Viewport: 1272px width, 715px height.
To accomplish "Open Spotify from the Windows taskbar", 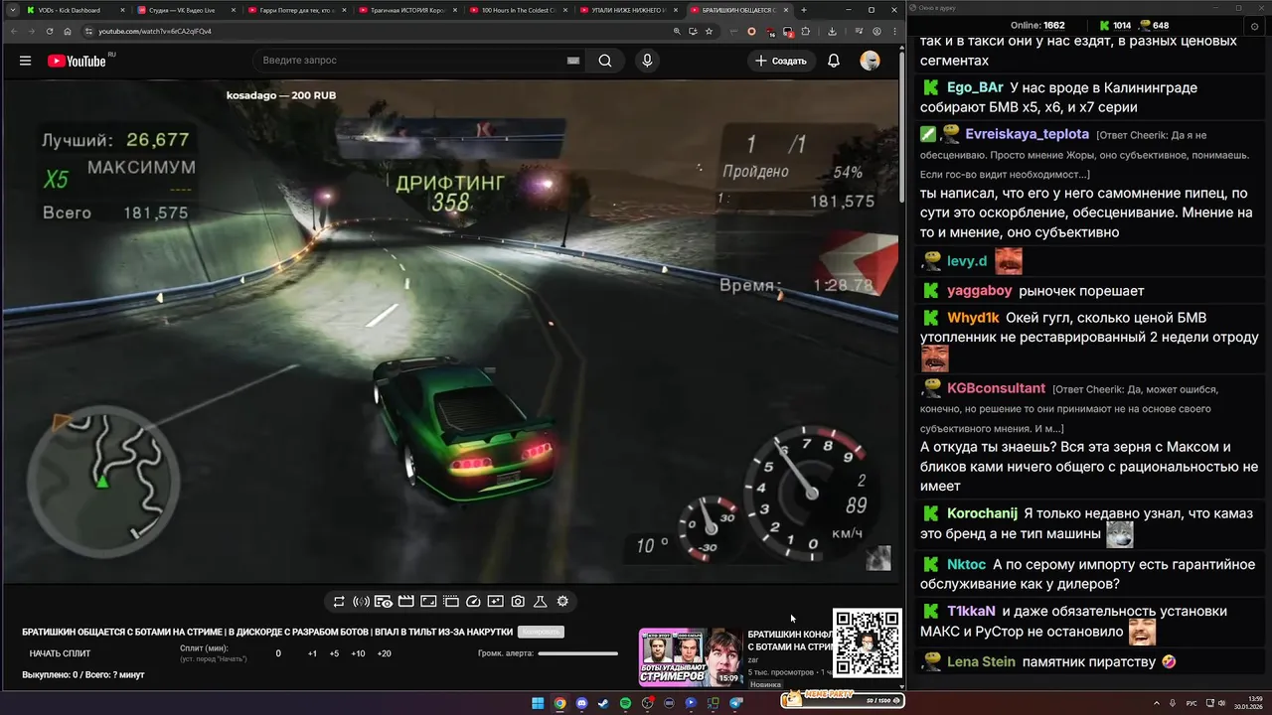I will coord(625,703).
